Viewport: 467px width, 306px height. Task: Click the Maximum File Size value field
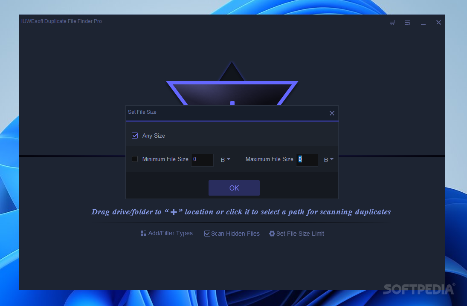[307, 160]
